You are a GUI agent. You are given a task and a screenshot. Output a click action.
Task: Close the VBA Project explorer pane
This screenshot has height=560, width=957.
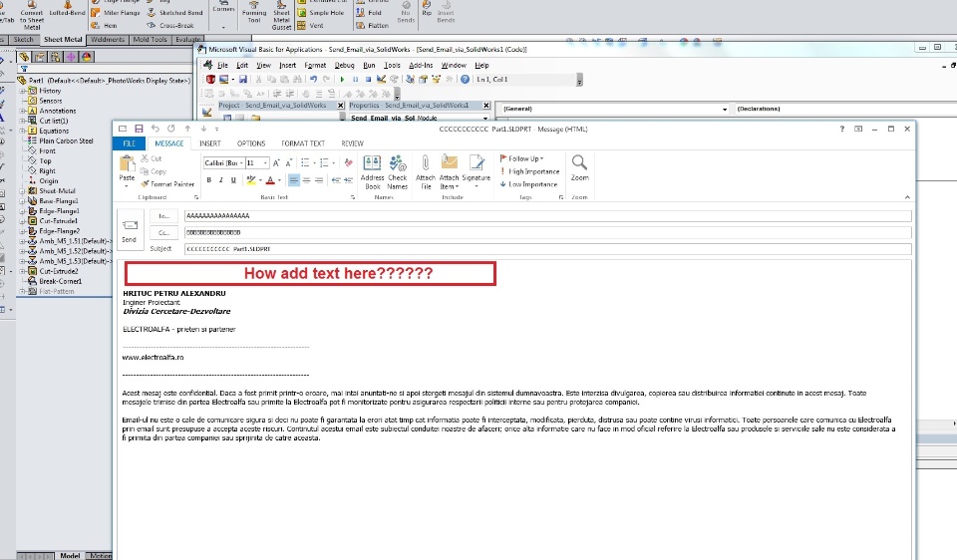tap(341, 106)
